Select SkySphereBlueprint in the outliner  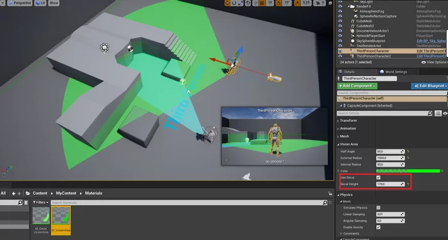pos(371,41)
